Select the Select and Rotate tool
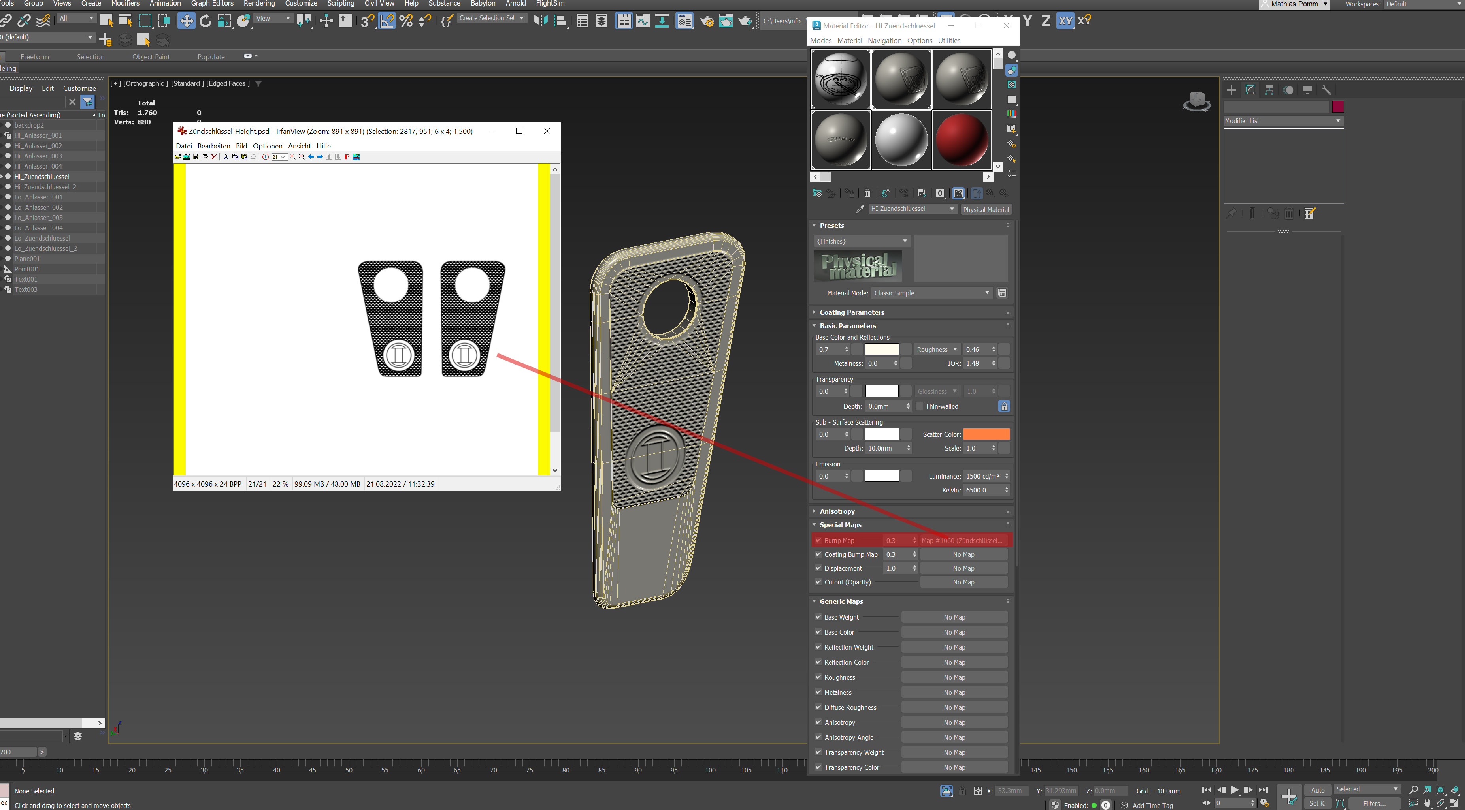Image resolution: width=1465 pixels, height=810 pixels. pyautogui.click(x=205, y=21)
